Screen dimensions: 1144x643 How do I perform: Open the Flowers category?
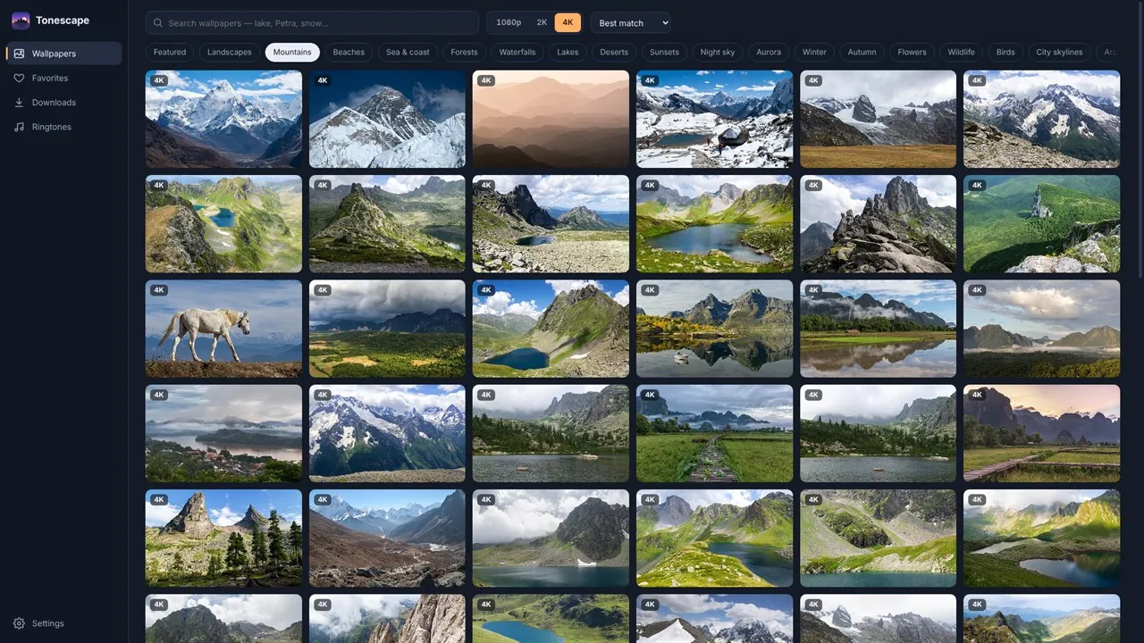pyautogui.click(x=912, y=52)
